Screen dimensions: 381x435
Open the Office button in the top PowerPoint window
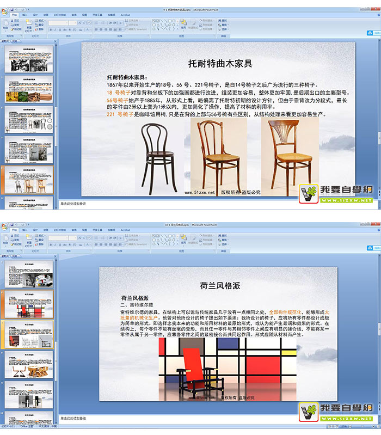tap(4, 11)
